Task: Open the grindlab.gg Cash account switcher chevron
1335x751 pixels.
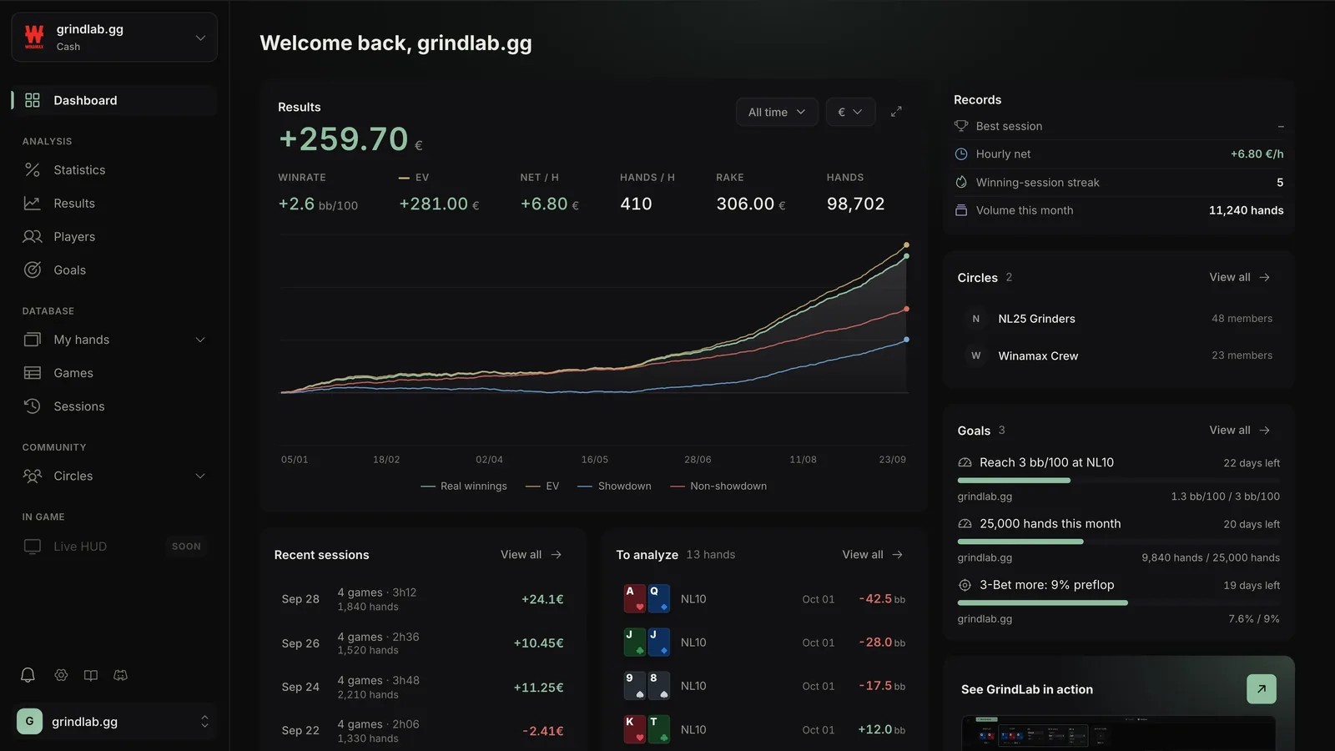Action: click(200, 38)
